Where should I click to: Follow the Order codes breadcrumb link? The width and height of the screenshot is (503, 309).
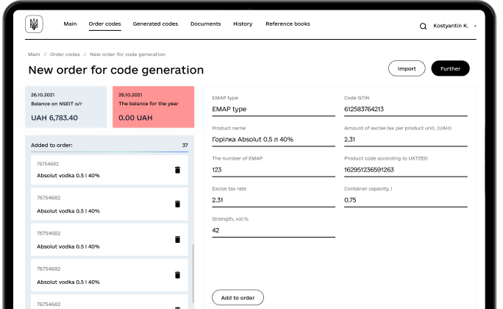click(65, 54)
